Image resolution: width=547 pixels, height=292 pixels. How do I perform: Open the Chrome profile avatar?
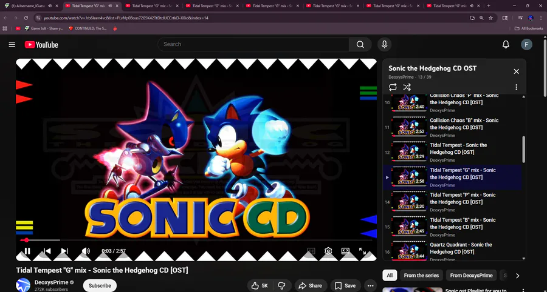531,18
